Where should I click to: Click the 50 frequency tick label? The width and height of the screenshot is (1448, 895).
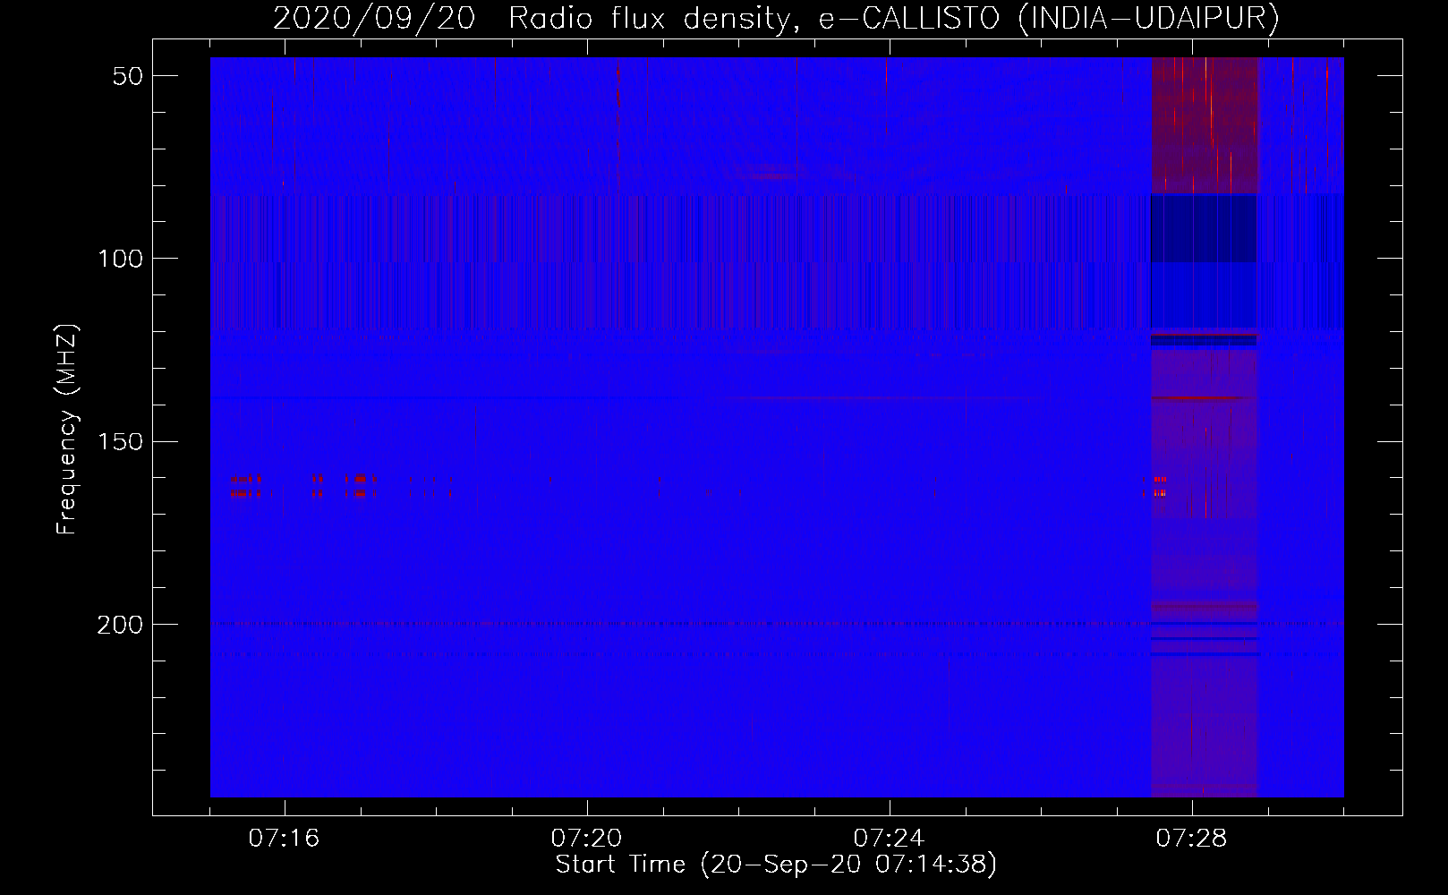coord(128,76)
